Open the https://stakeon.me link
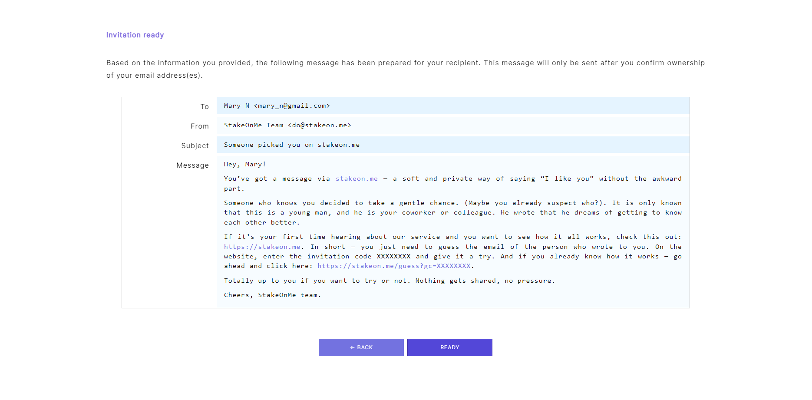Screen dimensions: 812x400 [262, 247]
